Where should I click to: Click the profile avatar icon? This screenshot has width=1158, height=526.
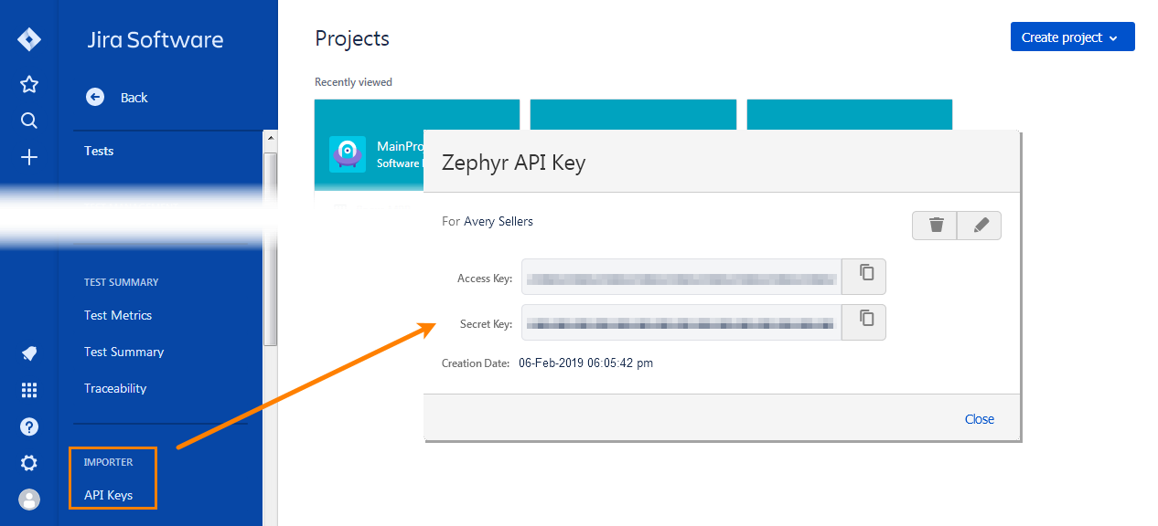point(28,500)
